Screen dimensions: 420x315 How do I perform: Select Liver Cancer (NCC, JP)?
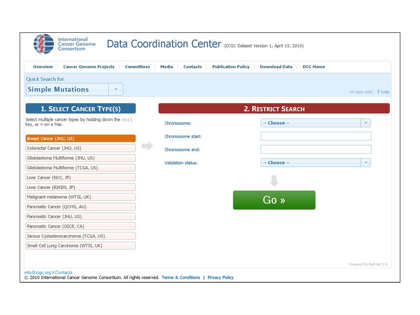[80, 178]
